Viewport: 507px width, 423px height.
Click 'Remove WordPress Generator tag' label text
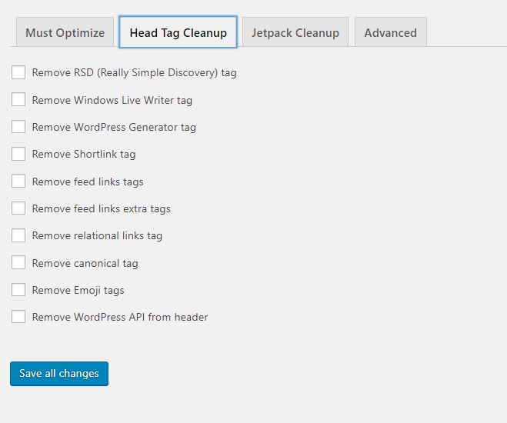click(x=114, y=127)
